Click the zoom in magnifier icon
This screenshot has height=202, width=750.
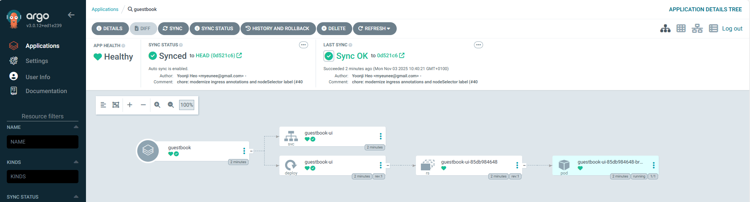157,105
